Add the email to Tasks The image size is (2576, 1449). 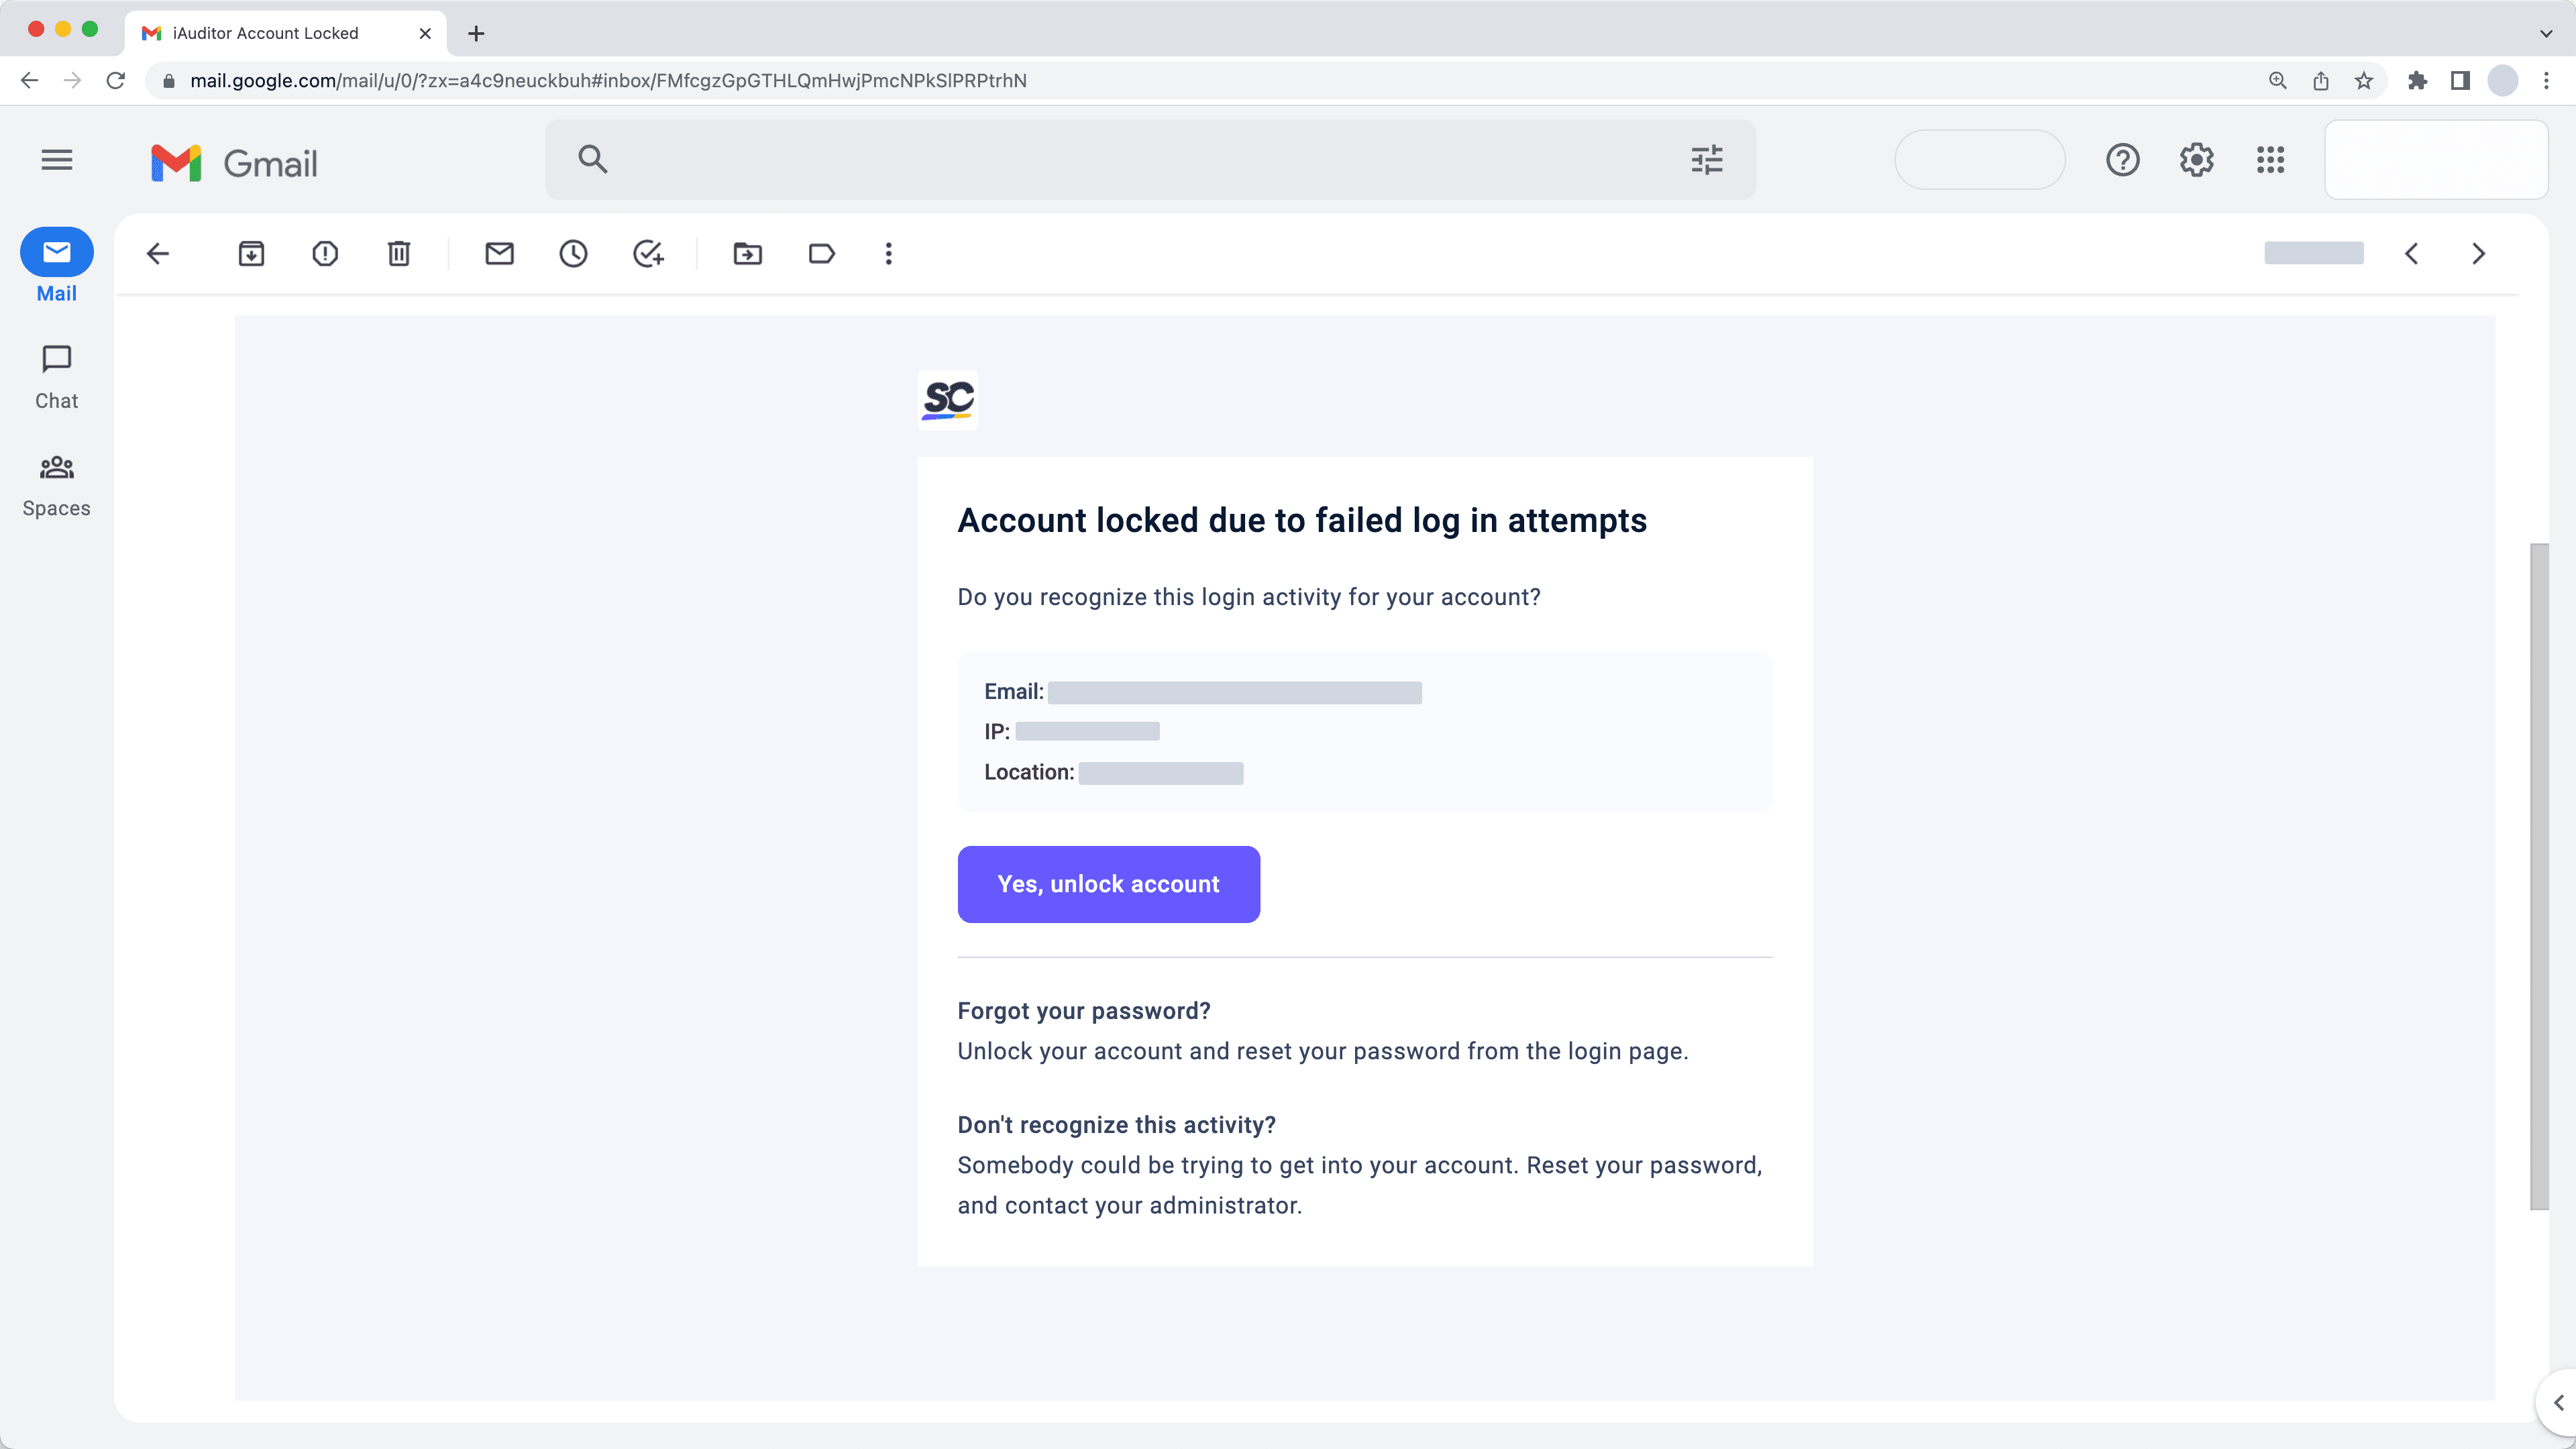pos(648,254)
